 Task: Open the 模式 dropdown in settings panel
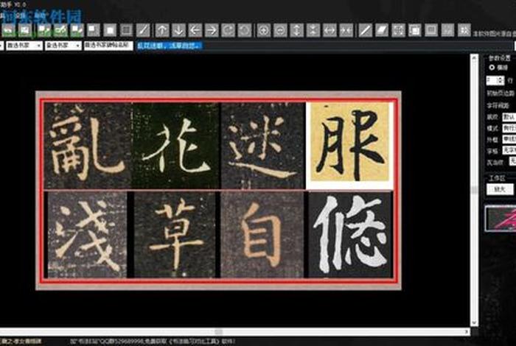coord(509,128)
